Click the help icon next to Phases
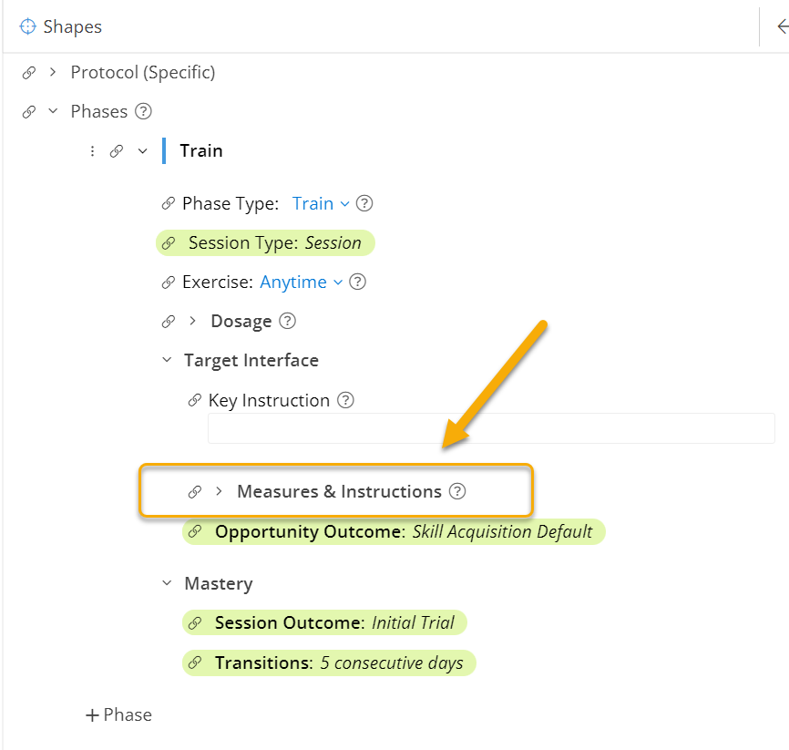Image resolution: width=789 pixels, height=750 pixels. [143, 112]
